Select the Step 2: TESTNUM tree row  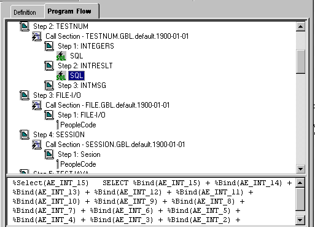click(x=61, y=26)
